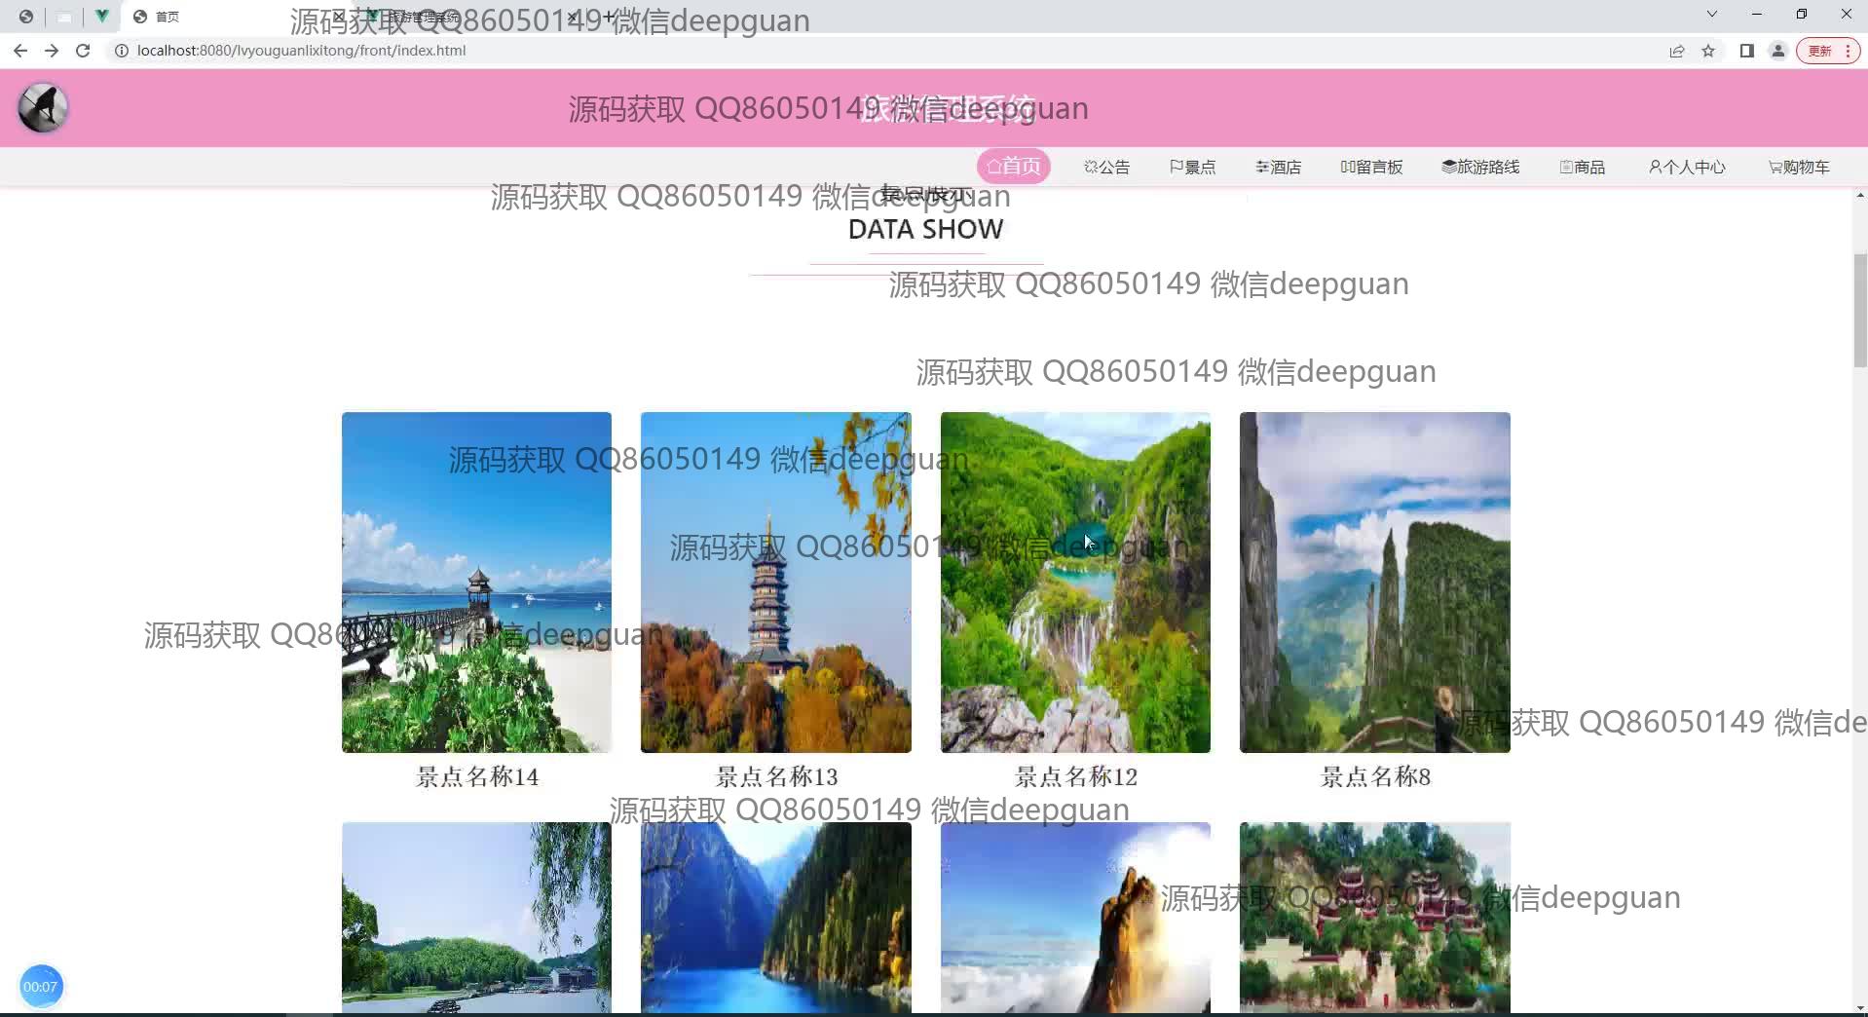1868x1017 pixels.
Task: Open the 购物车 shopping cart link
Action: click(1799, 167)
